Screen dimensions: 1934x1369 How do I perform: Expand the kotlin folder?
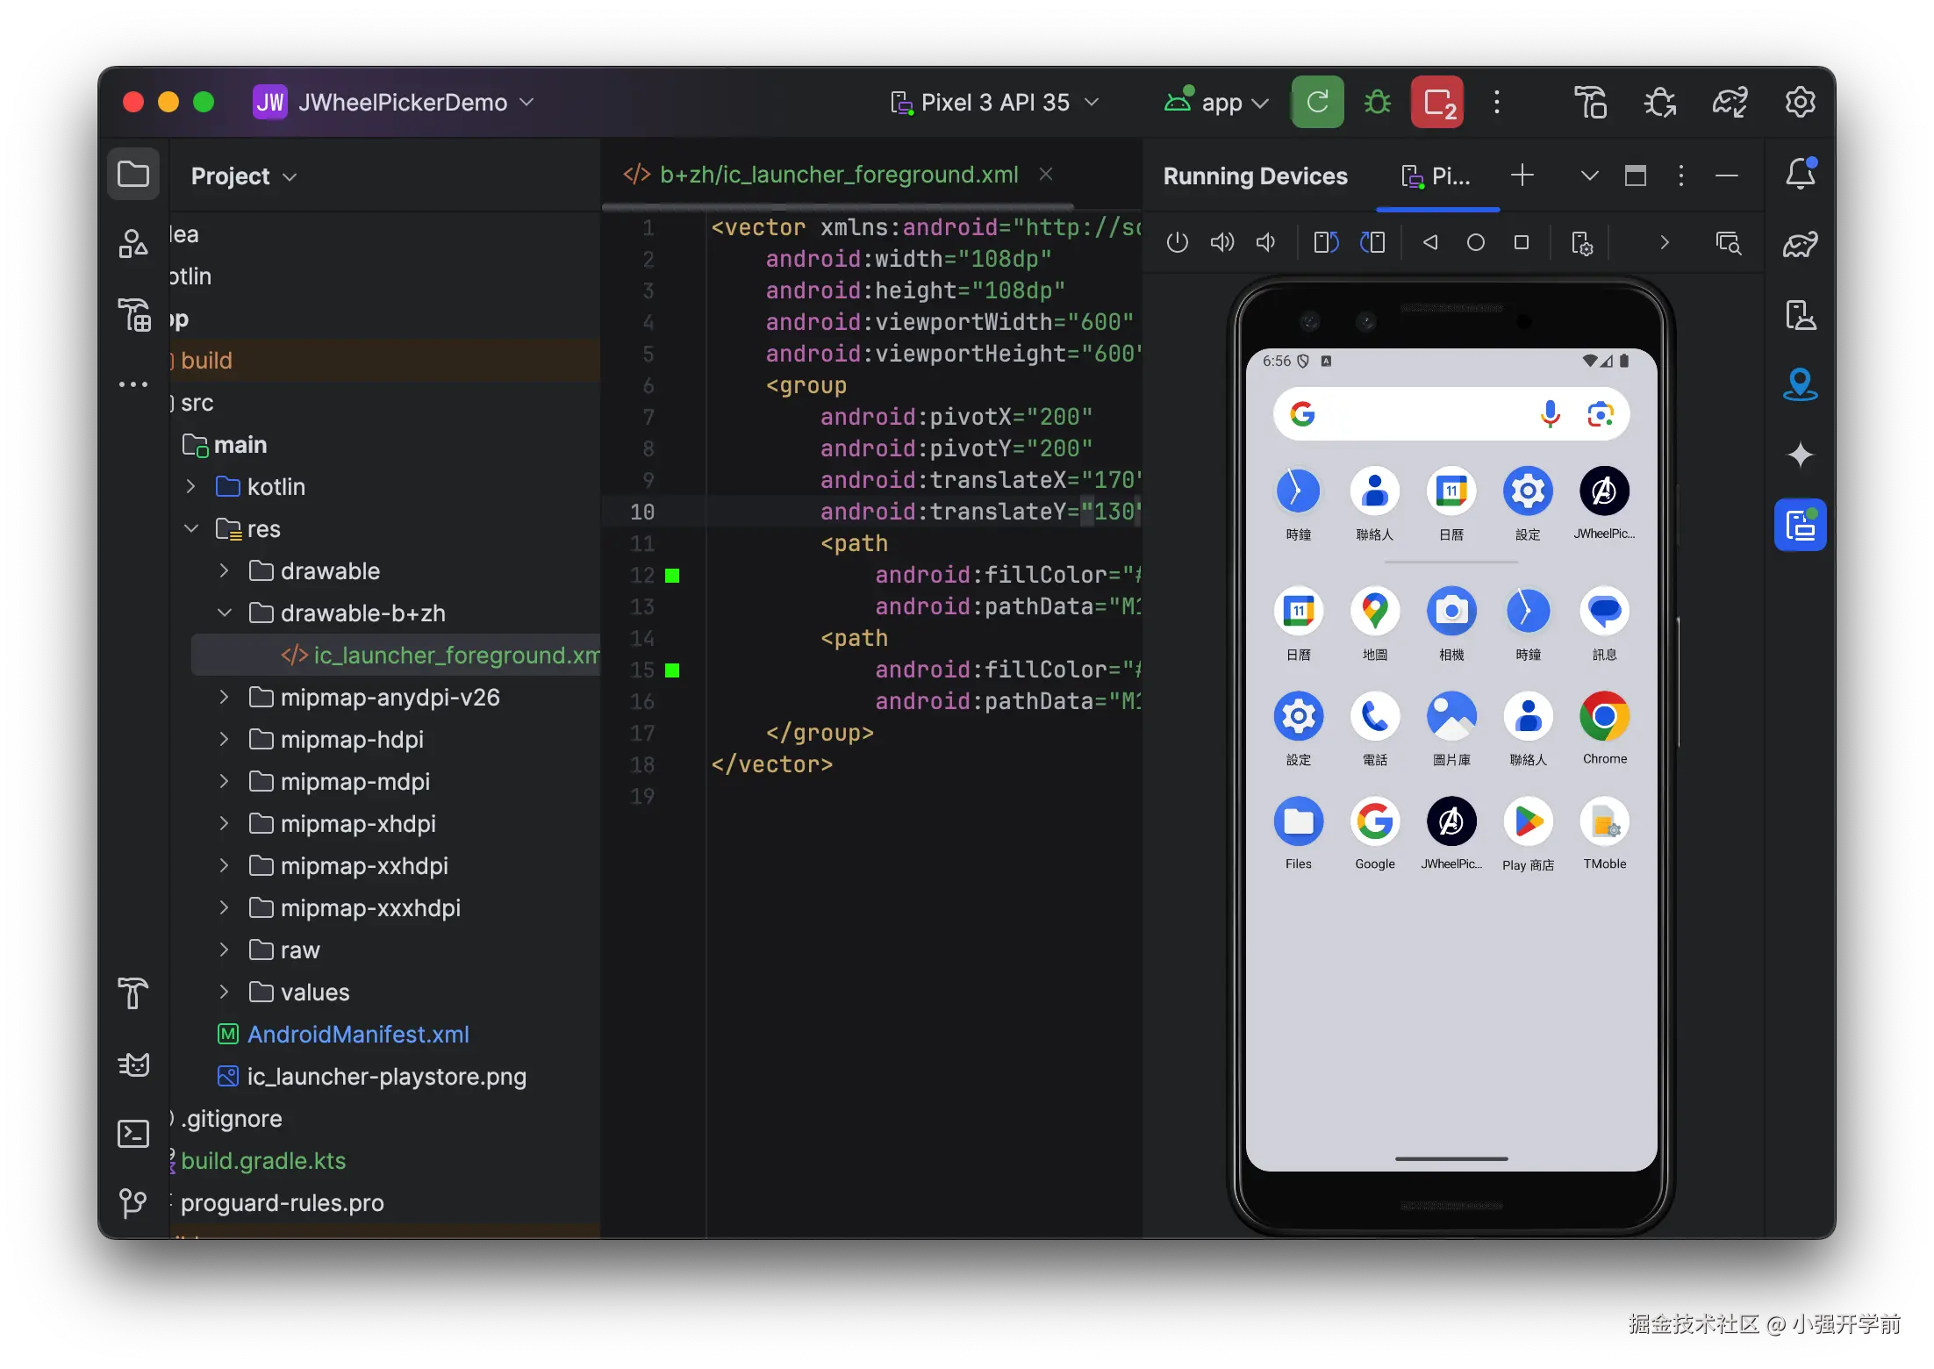pyautogui.click(x=191, y=486)
